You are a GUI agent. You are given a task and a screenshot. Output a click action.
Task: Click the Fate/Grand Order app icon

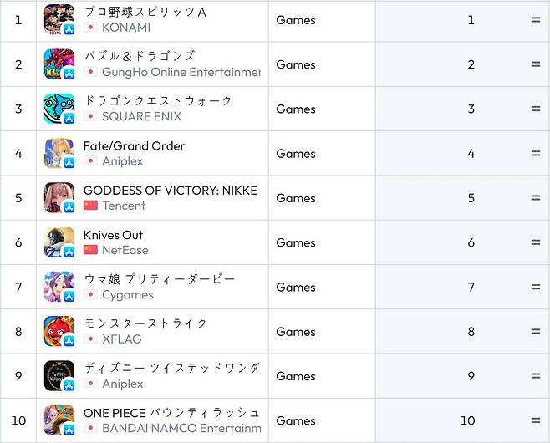click(59, 153)
